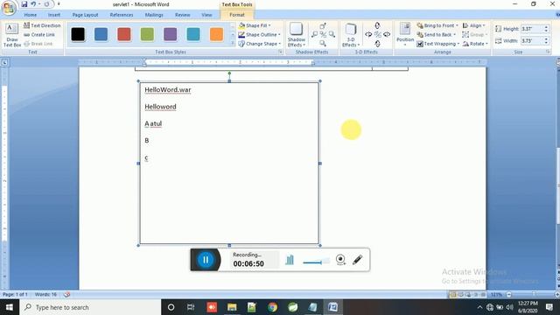Click Create Link
This screenshot has height=315, width=560.
click(x=39, y=35)
